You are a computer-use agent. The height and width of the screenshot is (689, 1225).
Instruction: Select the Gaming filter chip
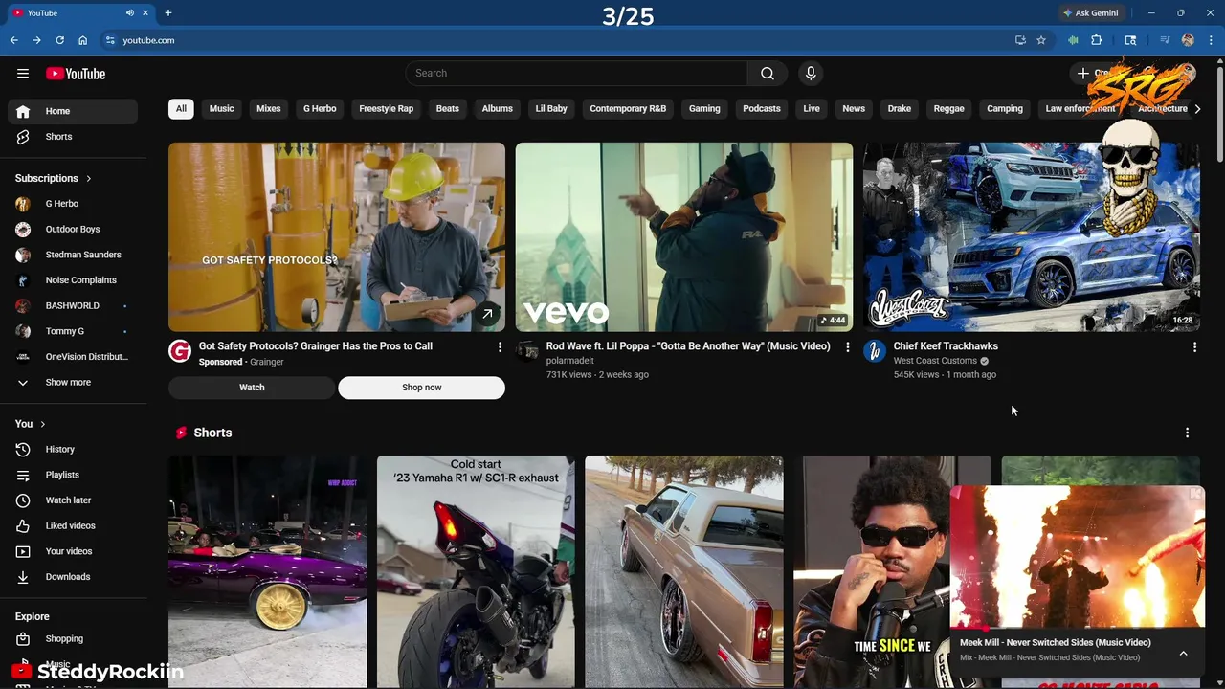click(x=704, y=109)
